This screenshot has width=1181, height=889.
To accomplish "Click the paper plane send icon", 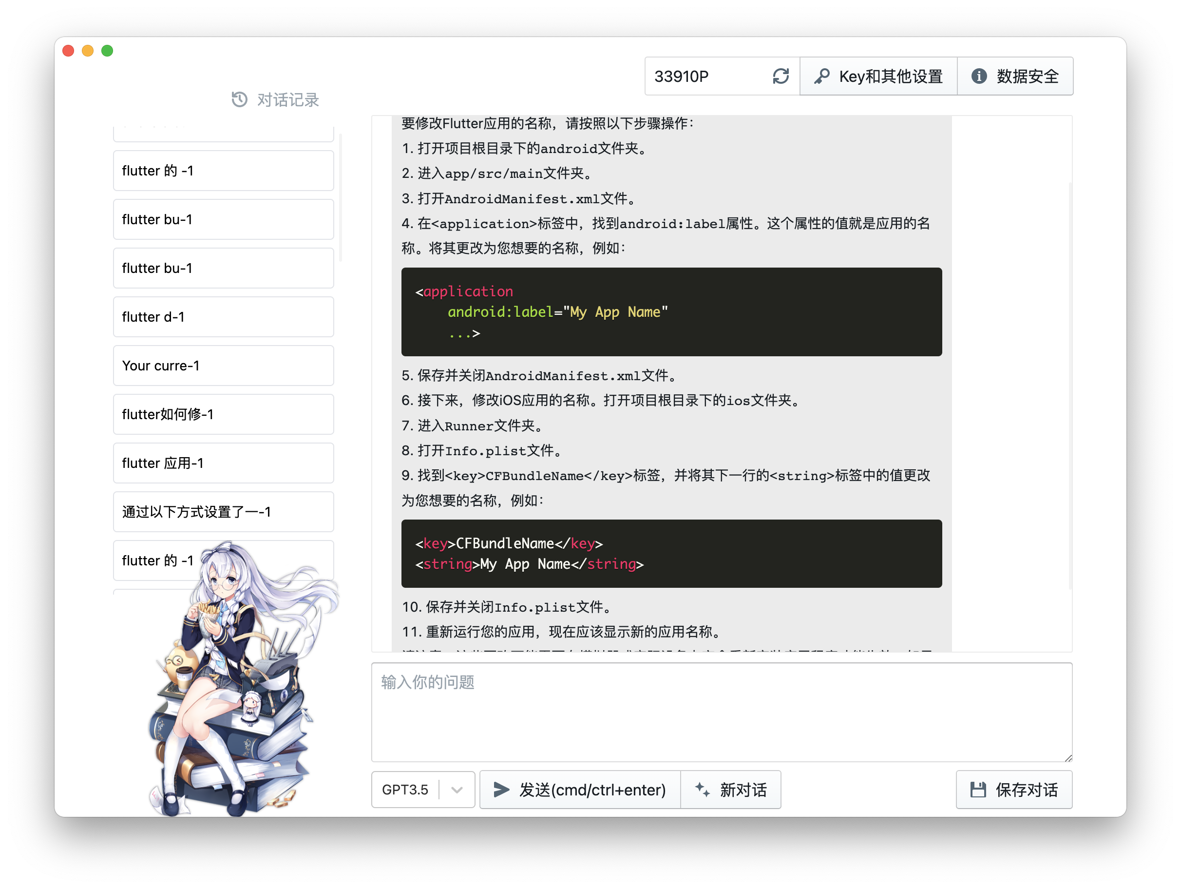I will 501,789.
